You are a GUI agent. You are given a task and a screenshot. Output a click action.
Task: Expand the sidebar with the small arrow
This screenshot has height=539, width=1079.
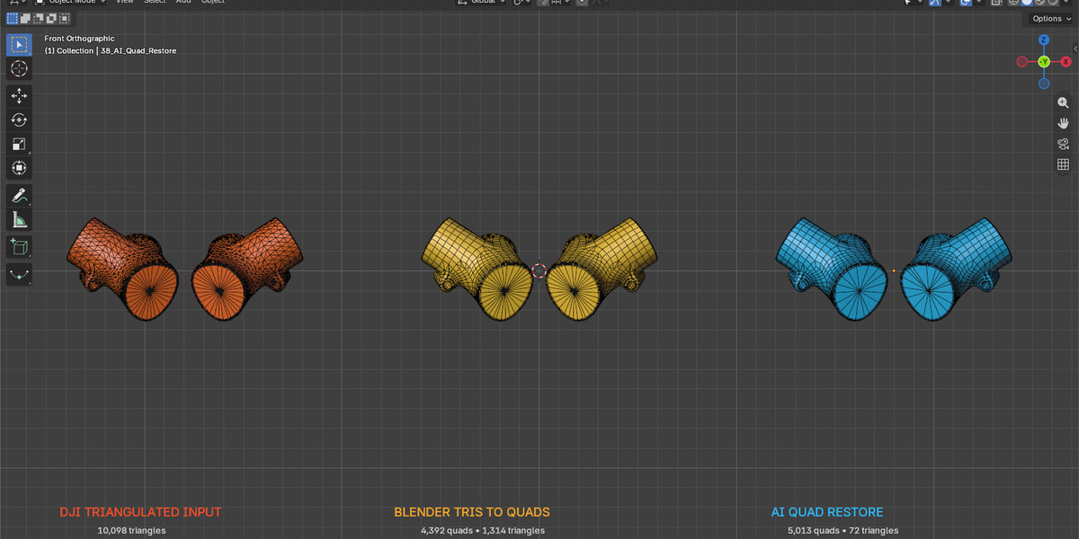pyautogui.click(x=1075, y=48)
